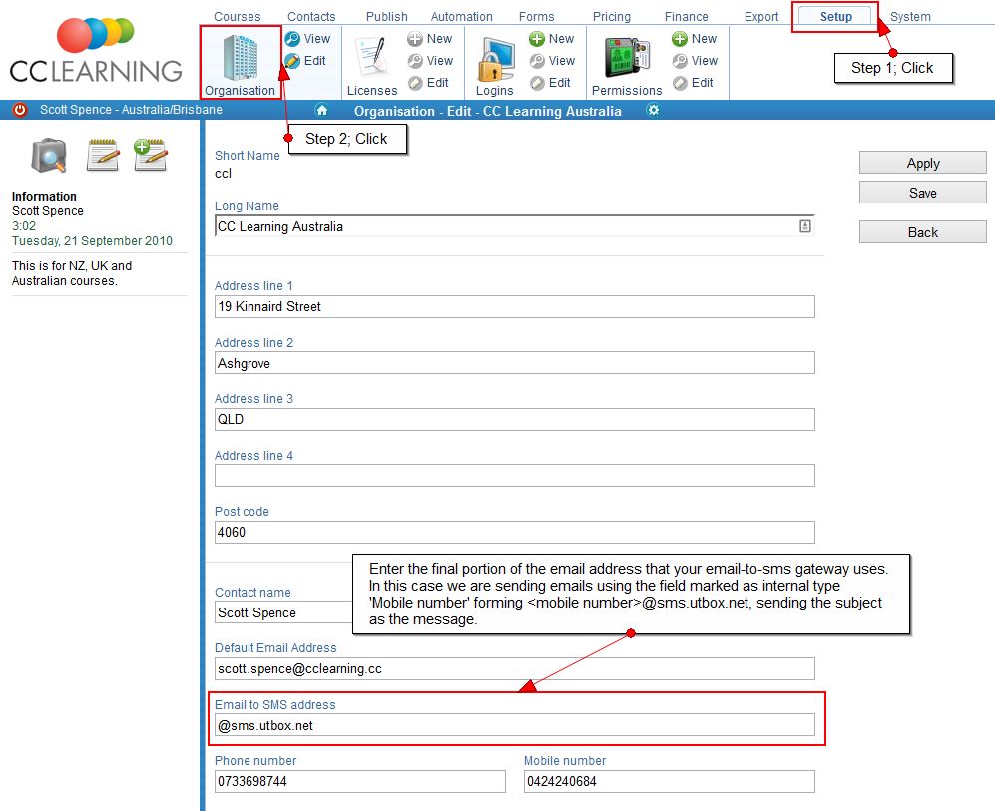Click Edit for Logins
The height and width of the screenshot is (811, 995).
pos(550,83)
